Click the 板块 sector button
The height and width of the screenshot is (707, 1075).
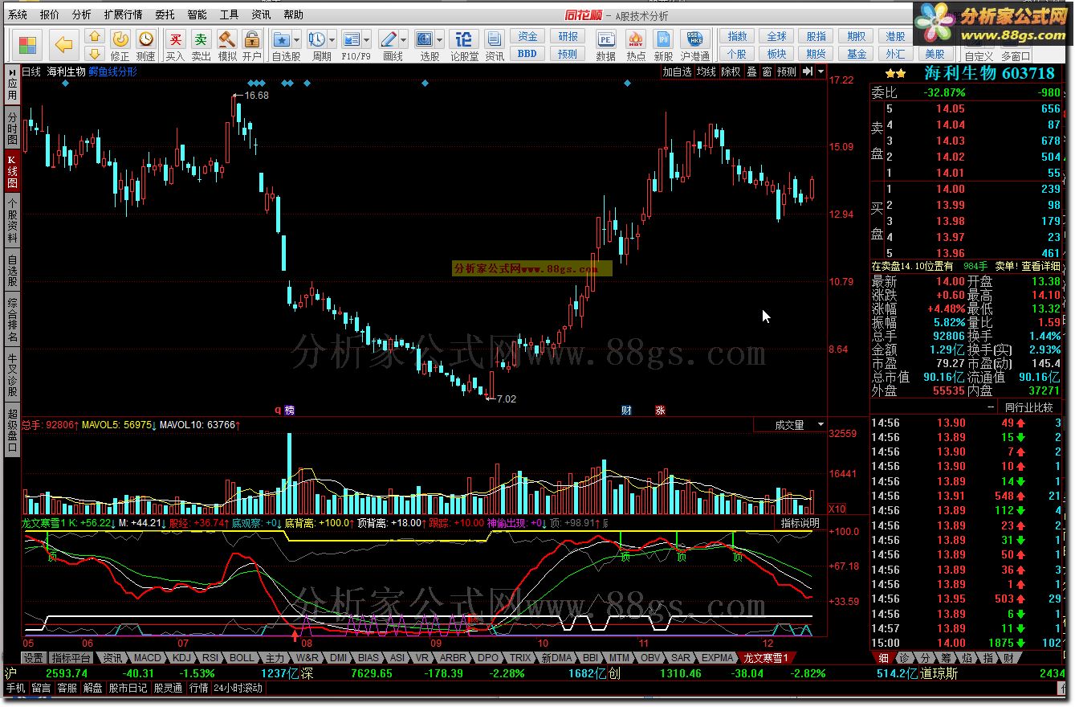(776, 53)
